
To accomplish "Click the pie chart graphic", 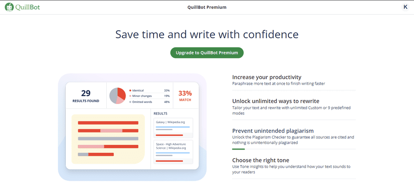I will coord(118,95).
